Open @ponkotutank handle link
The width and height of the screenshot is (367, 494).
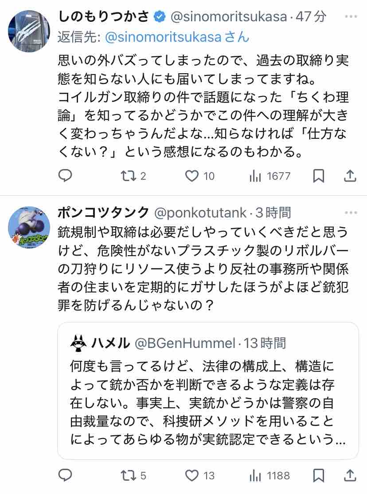(x=200, y=213)
